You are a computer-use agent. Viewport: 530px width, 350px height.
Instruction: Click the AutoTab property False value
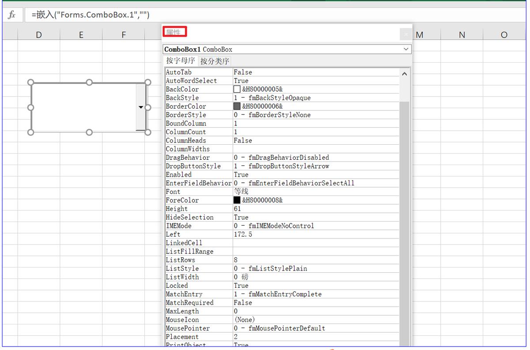[243, 72]
